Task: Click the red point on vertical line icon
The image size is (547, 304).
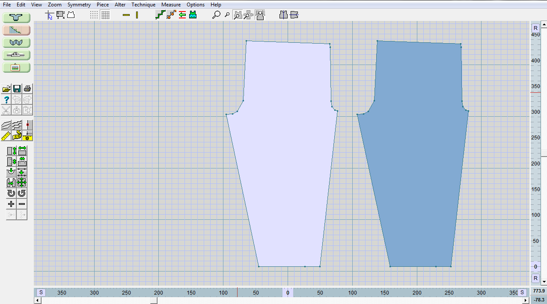Action: (27, 125)
